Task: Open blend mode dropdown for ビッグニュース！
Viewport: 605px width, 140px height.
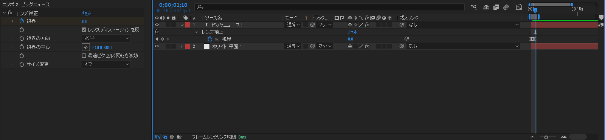Action: point(293,25)
